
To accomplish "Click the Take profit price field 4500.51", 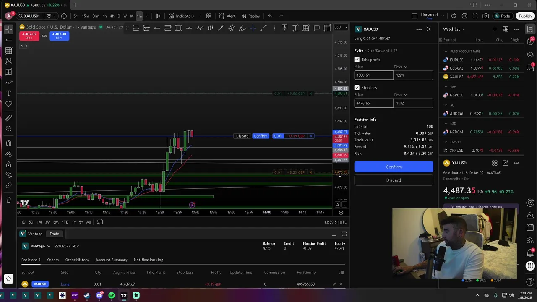I will (x=374, y=75).
